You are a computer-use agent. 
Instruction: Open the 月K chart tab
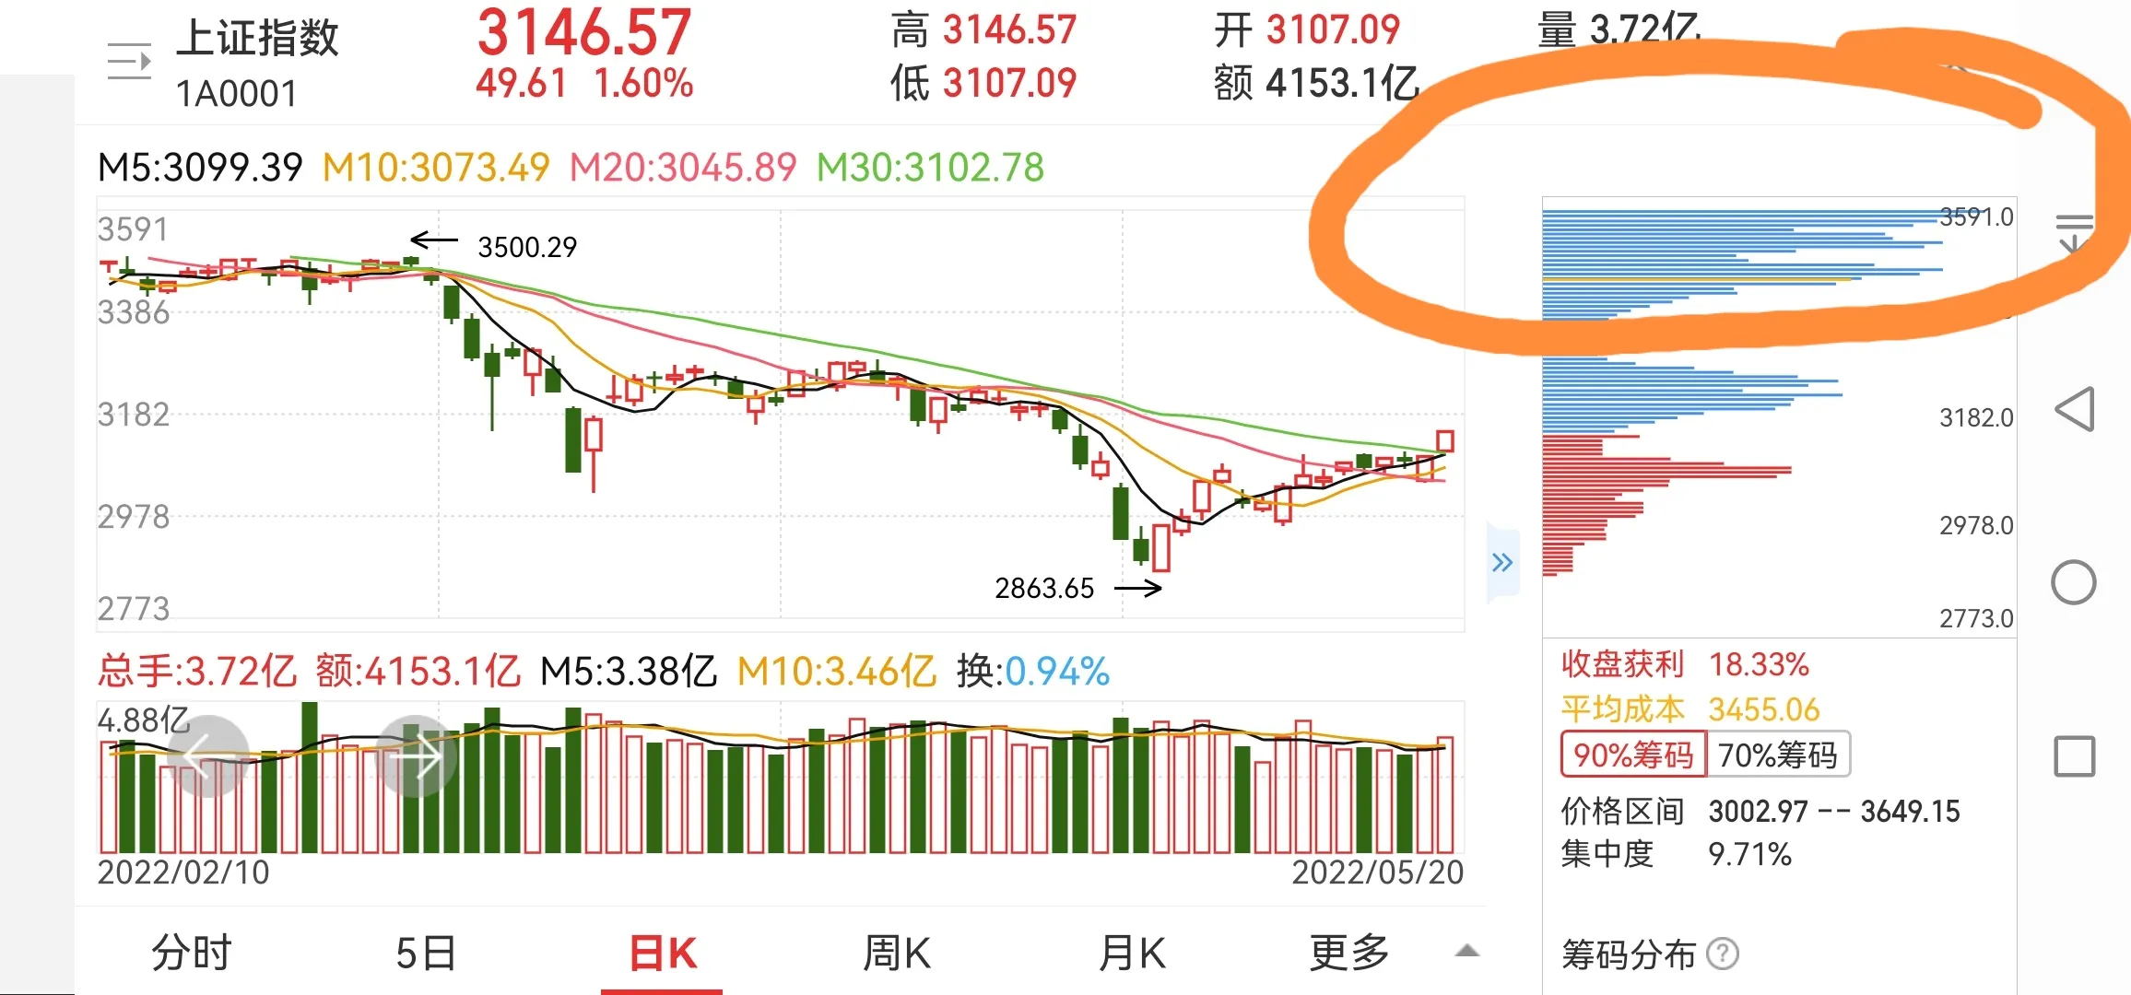pos(1133,953)
